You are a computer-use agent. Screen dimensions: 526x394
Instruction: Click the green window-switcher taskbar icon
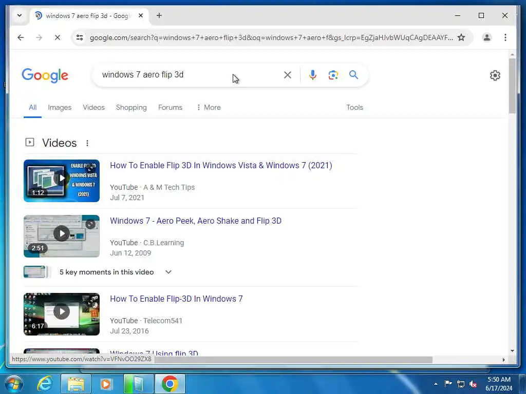[138, 384]
